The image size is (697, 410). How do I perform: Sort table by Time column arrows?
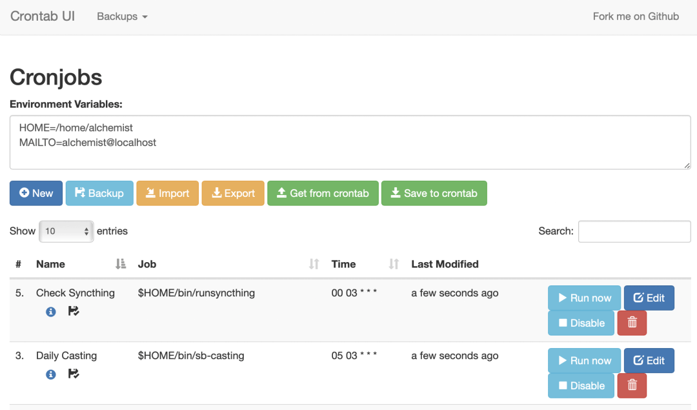coord(394,264)
